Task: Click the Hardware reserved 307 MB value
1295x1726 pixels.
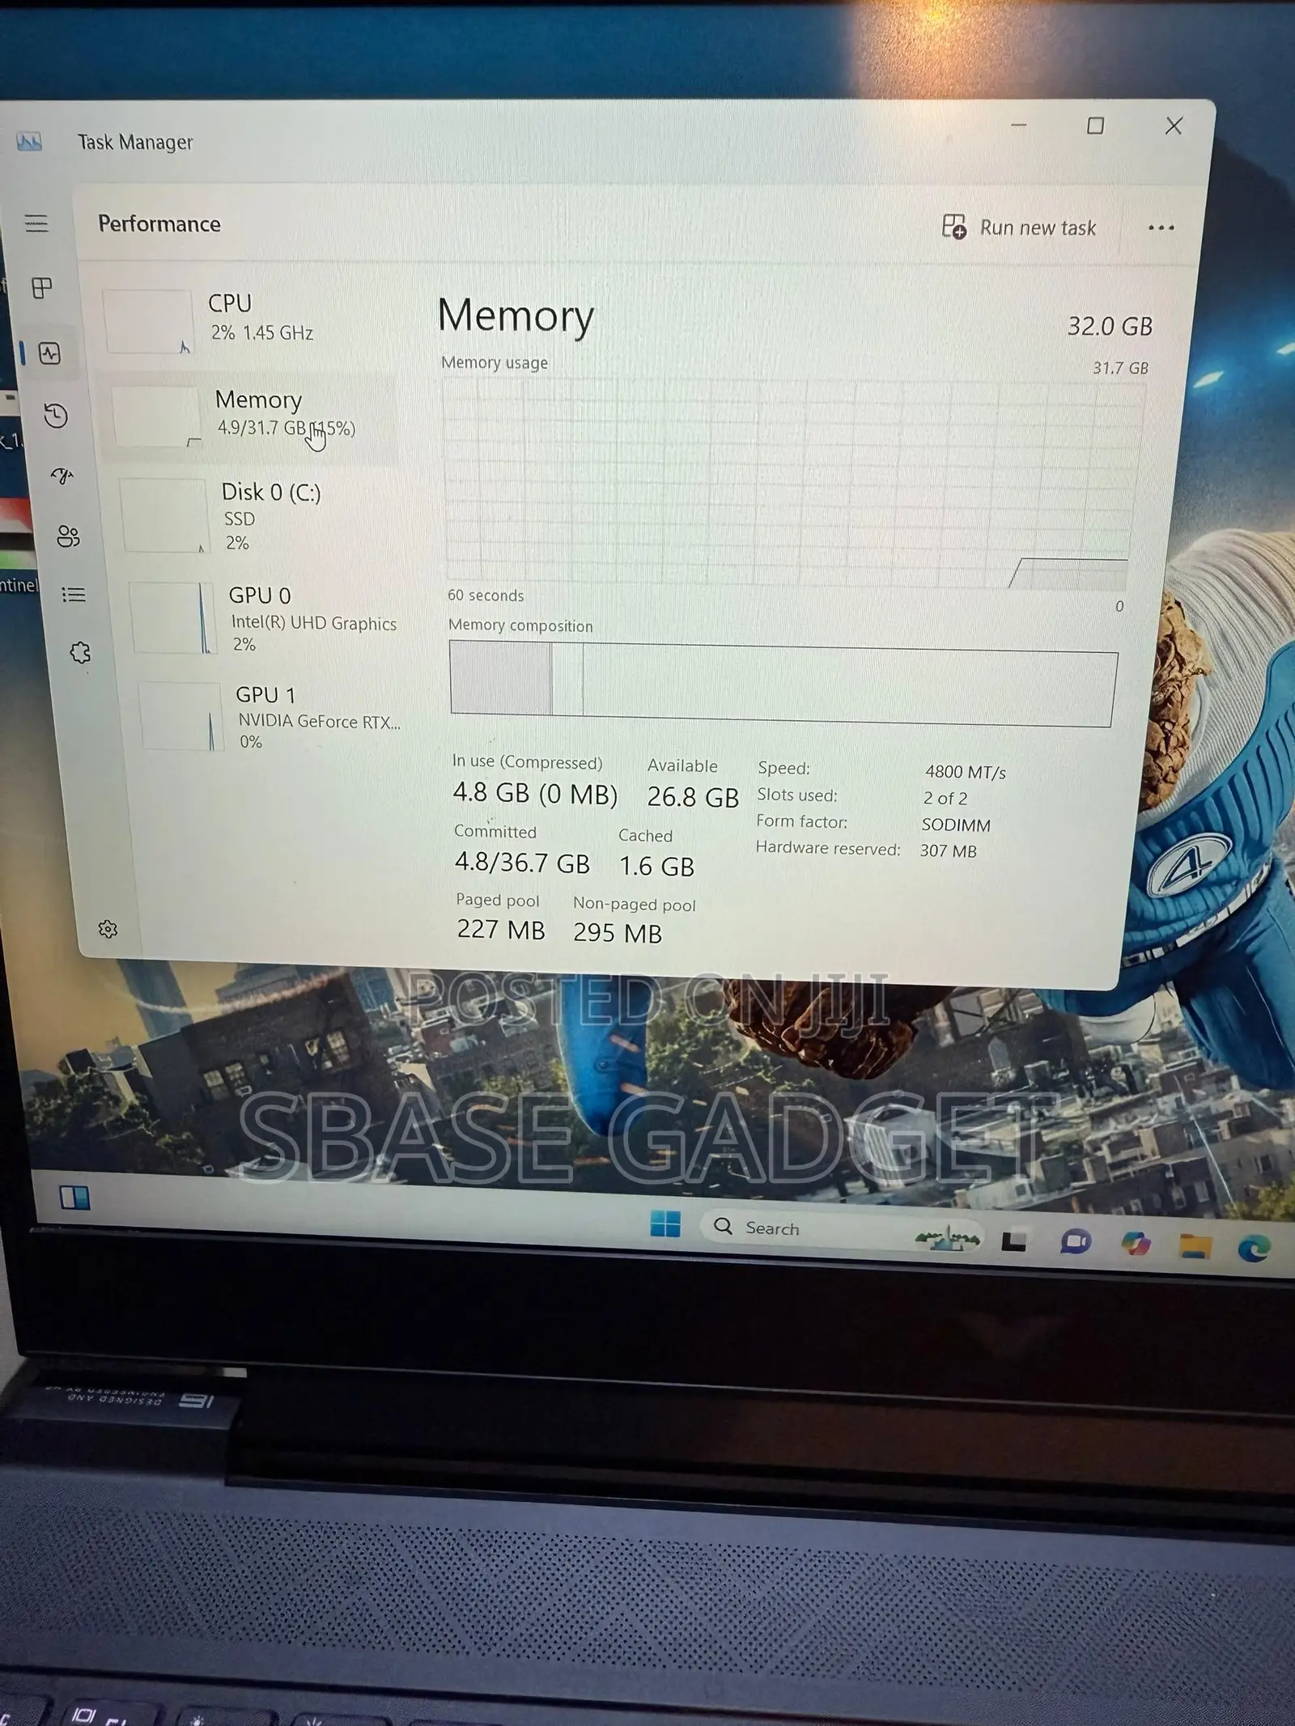Action: (948, 850)
